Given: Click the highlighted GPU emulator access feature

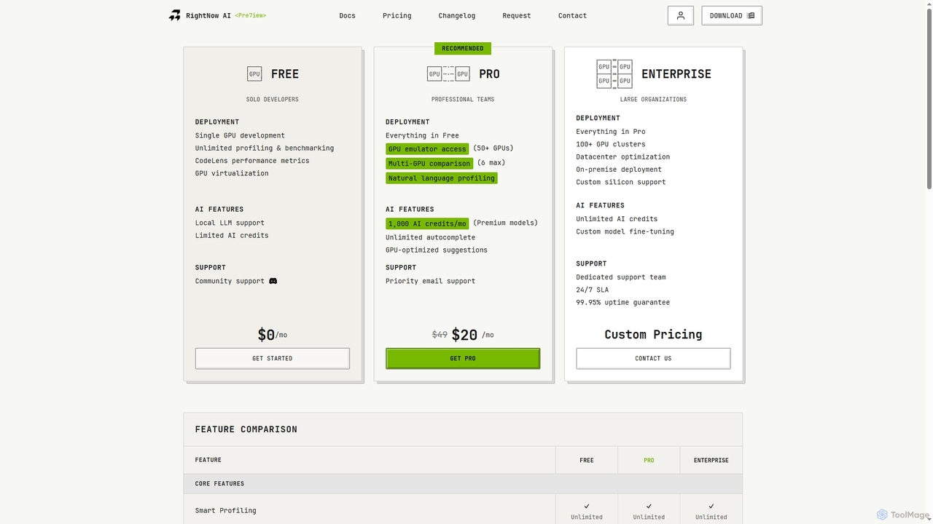Looking at the screenshot, I should [427, 148].
